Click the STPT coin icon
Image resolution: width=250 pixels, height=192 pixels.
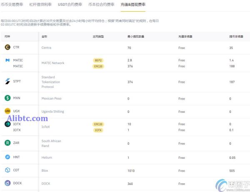pos(7,81)
